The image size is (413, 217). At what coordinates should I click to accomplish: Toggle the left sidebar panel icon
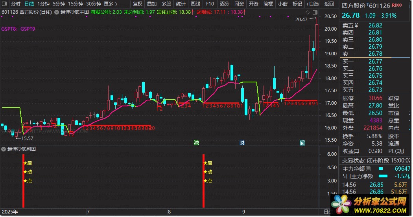4,4
